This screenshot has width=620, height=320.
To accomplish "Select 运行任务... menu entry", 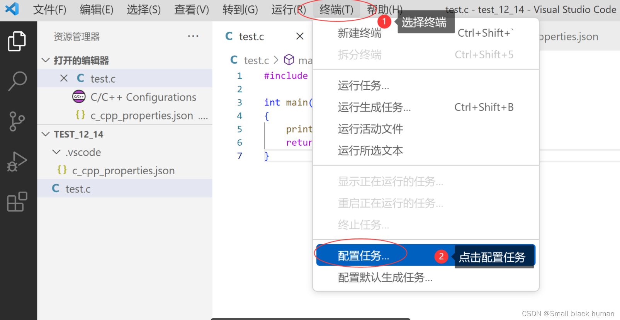I will pos(426,85).
